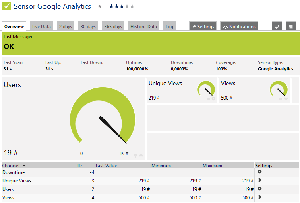Click the 219 # Unique Views reading
This screenshot has width=300, height=203.
coord(154,98)
